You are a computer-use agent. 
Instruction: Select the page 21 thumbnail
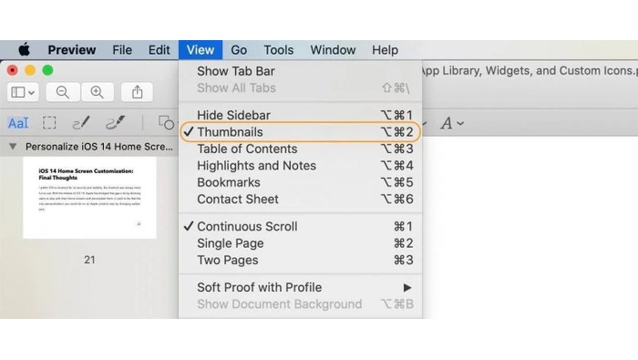click(x=89, y=198)
